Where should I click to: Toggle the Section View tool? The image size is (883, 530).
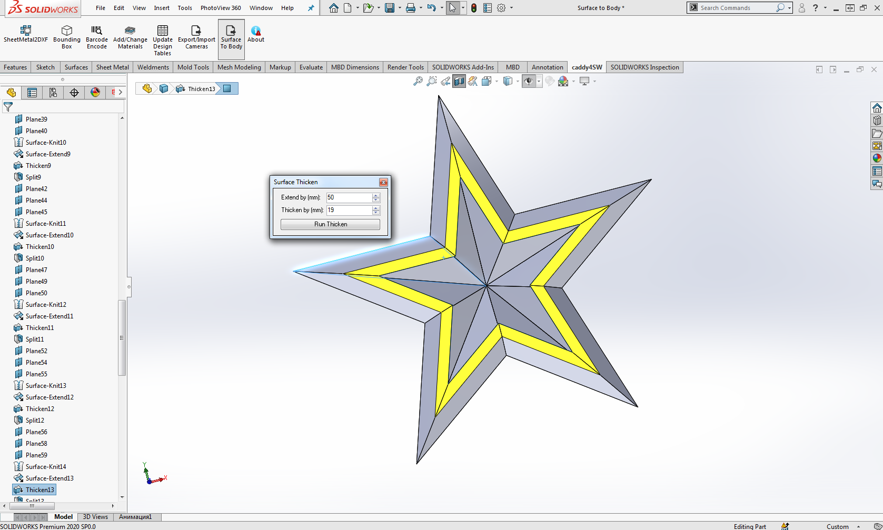pos(459,81)
